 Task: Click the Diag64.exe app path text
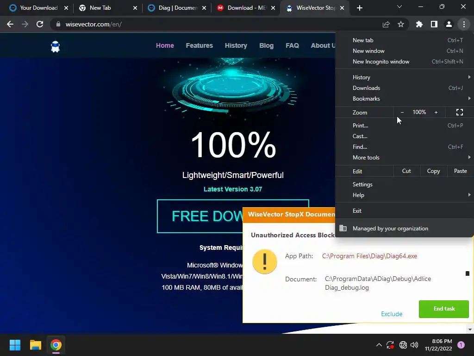click(369, 256)
